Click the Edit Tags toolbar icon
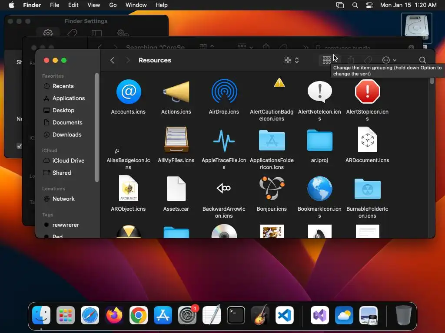 [368, 60]
